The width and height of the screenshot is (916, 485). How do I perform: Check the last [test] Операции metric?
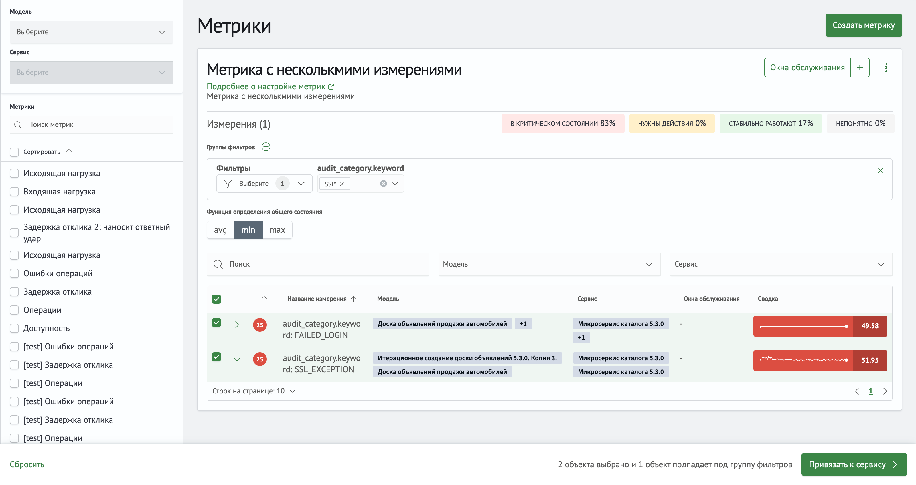point(14,438)
